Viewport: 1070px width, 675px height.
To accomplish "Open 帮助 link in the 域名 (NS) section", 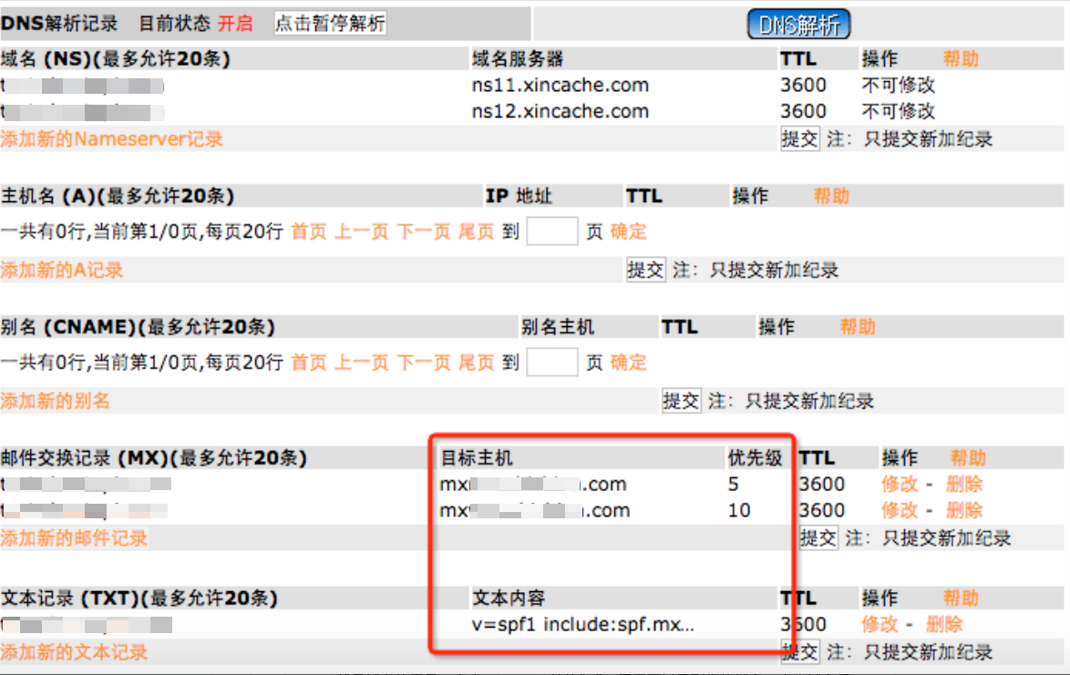I will pos(960,59).
